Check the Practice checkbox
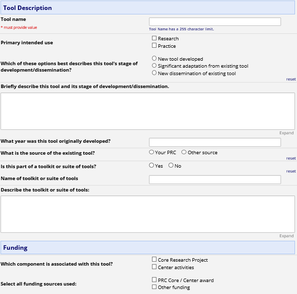Screen dimensions: 297x294 point(154,45)
